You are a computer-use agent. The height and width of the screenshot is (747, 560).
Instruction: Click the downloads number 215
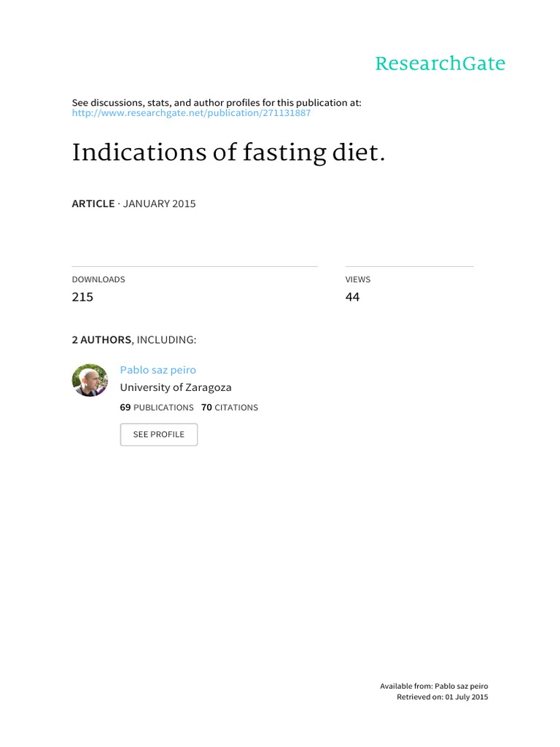coord(82,297)
